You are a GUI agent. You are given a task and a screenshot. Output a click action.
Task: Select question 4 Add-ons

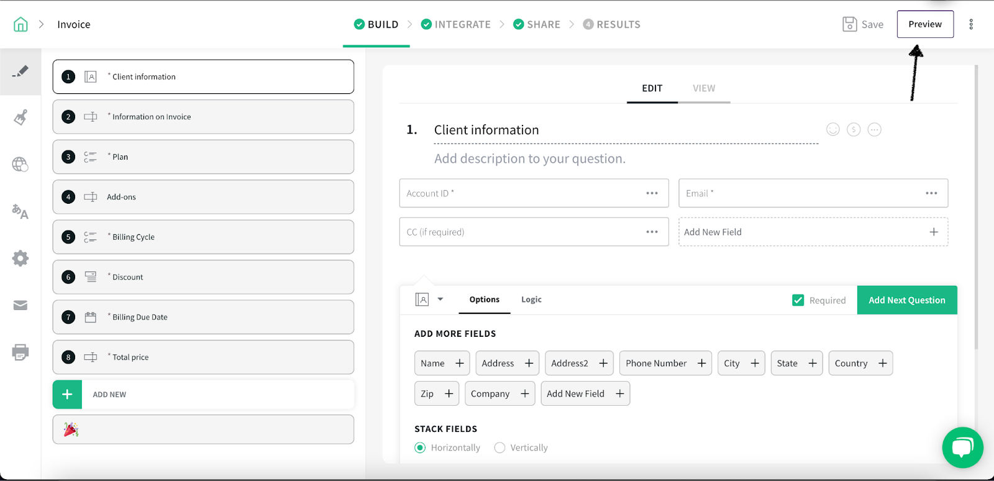tap(203, 197)
